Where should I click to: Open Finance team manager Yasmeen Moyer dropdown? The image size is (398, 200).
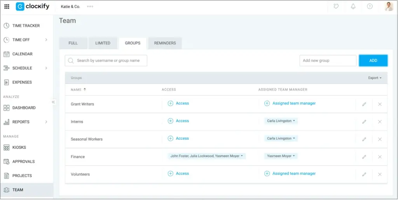(x=281, y=156)
